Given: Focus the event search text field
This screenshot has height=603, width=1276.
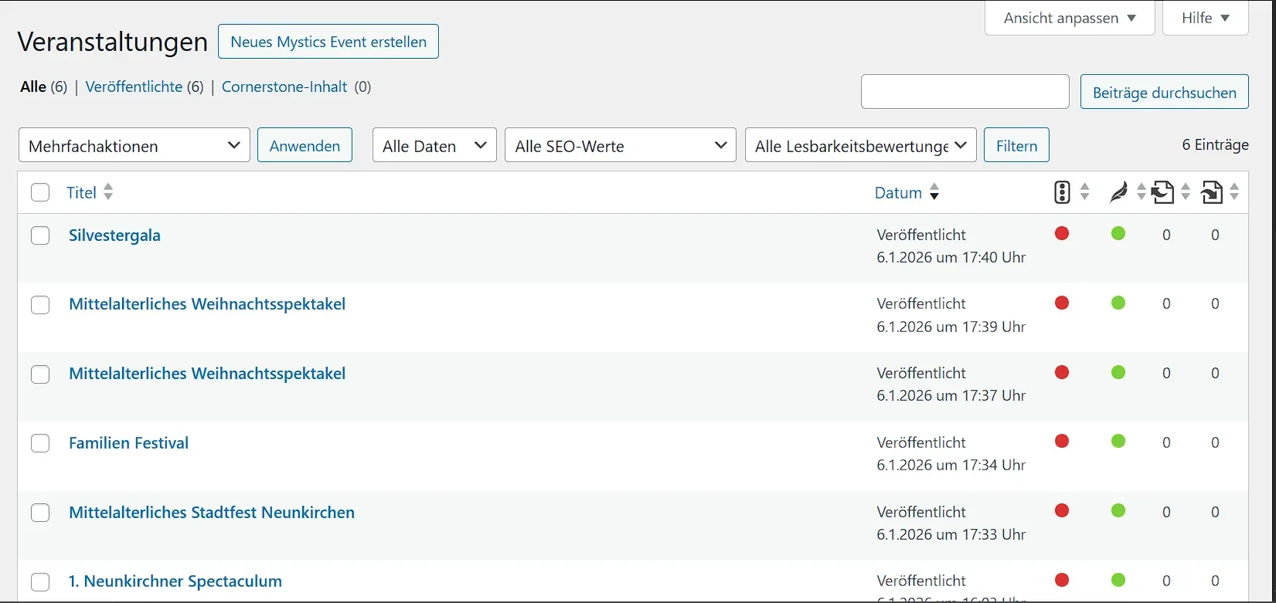Looking at the screenshot, I should 965,92.
